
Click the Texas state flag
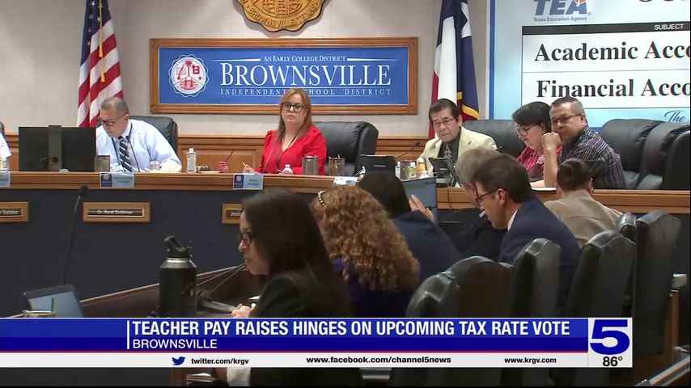454,61
